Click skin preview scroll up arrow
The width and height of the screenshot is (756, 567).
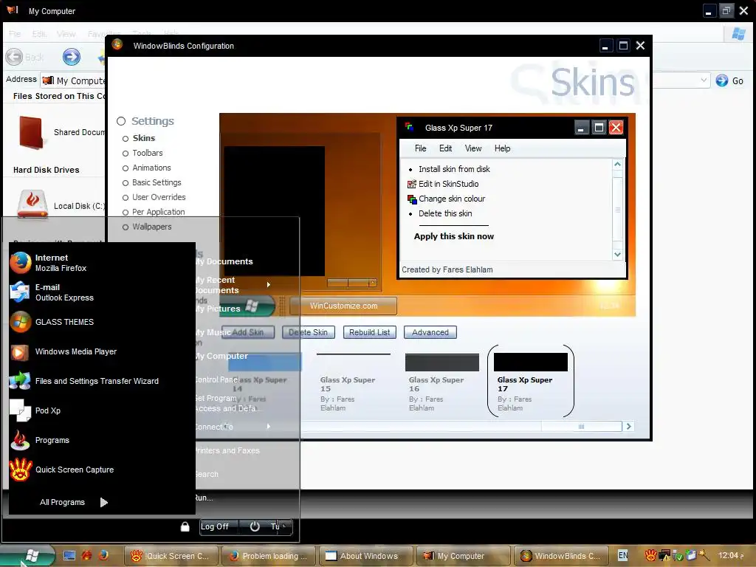tap(618, 165)
